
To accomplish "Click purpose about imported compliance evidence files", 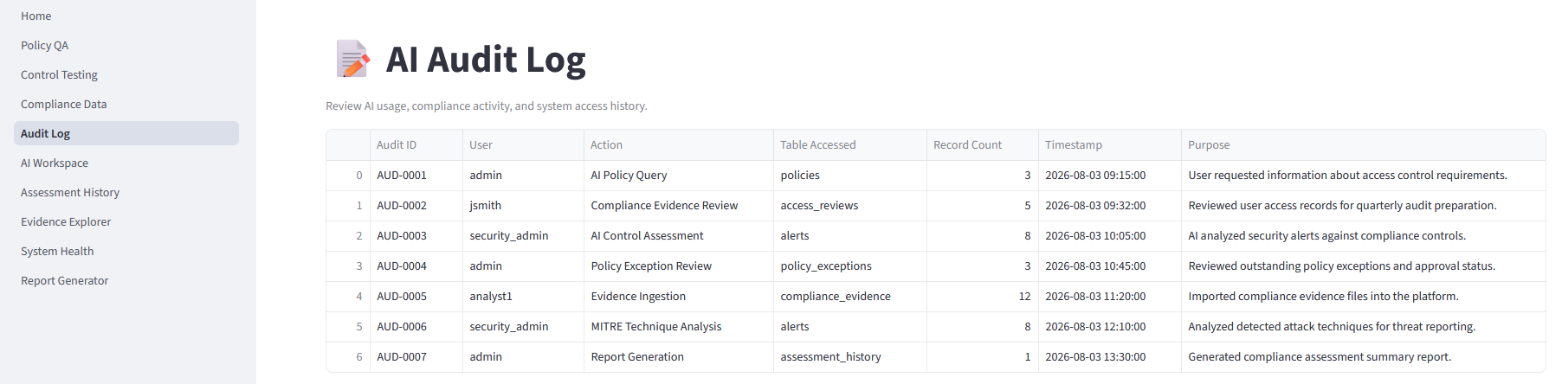I will (x=1364, y=297).
